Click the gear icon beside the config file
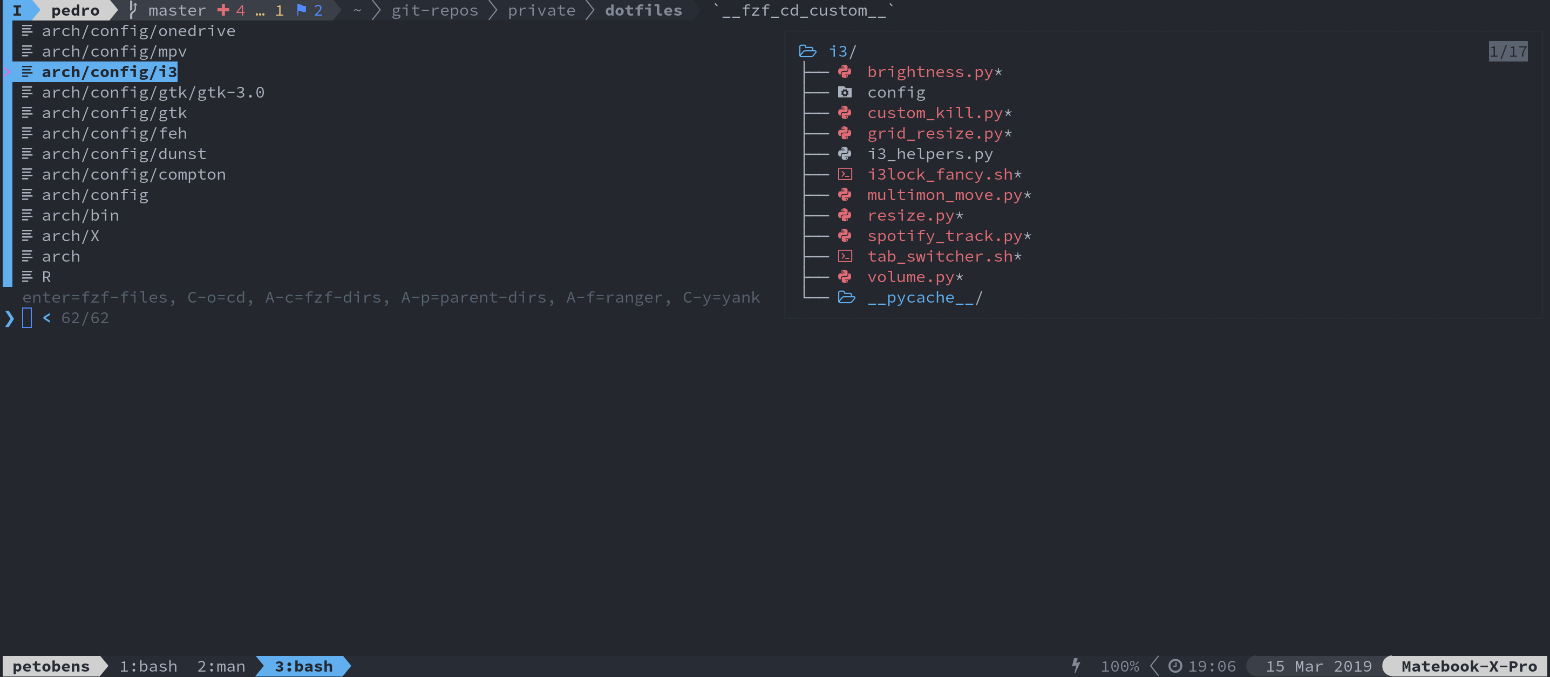1550x677 pixels. click(x=845, y=92)
